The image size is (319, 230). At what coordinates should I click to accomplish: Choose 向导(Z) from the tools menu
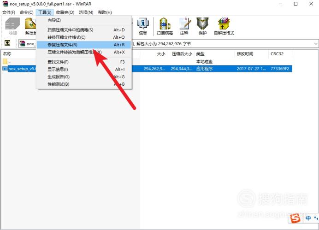84,20
